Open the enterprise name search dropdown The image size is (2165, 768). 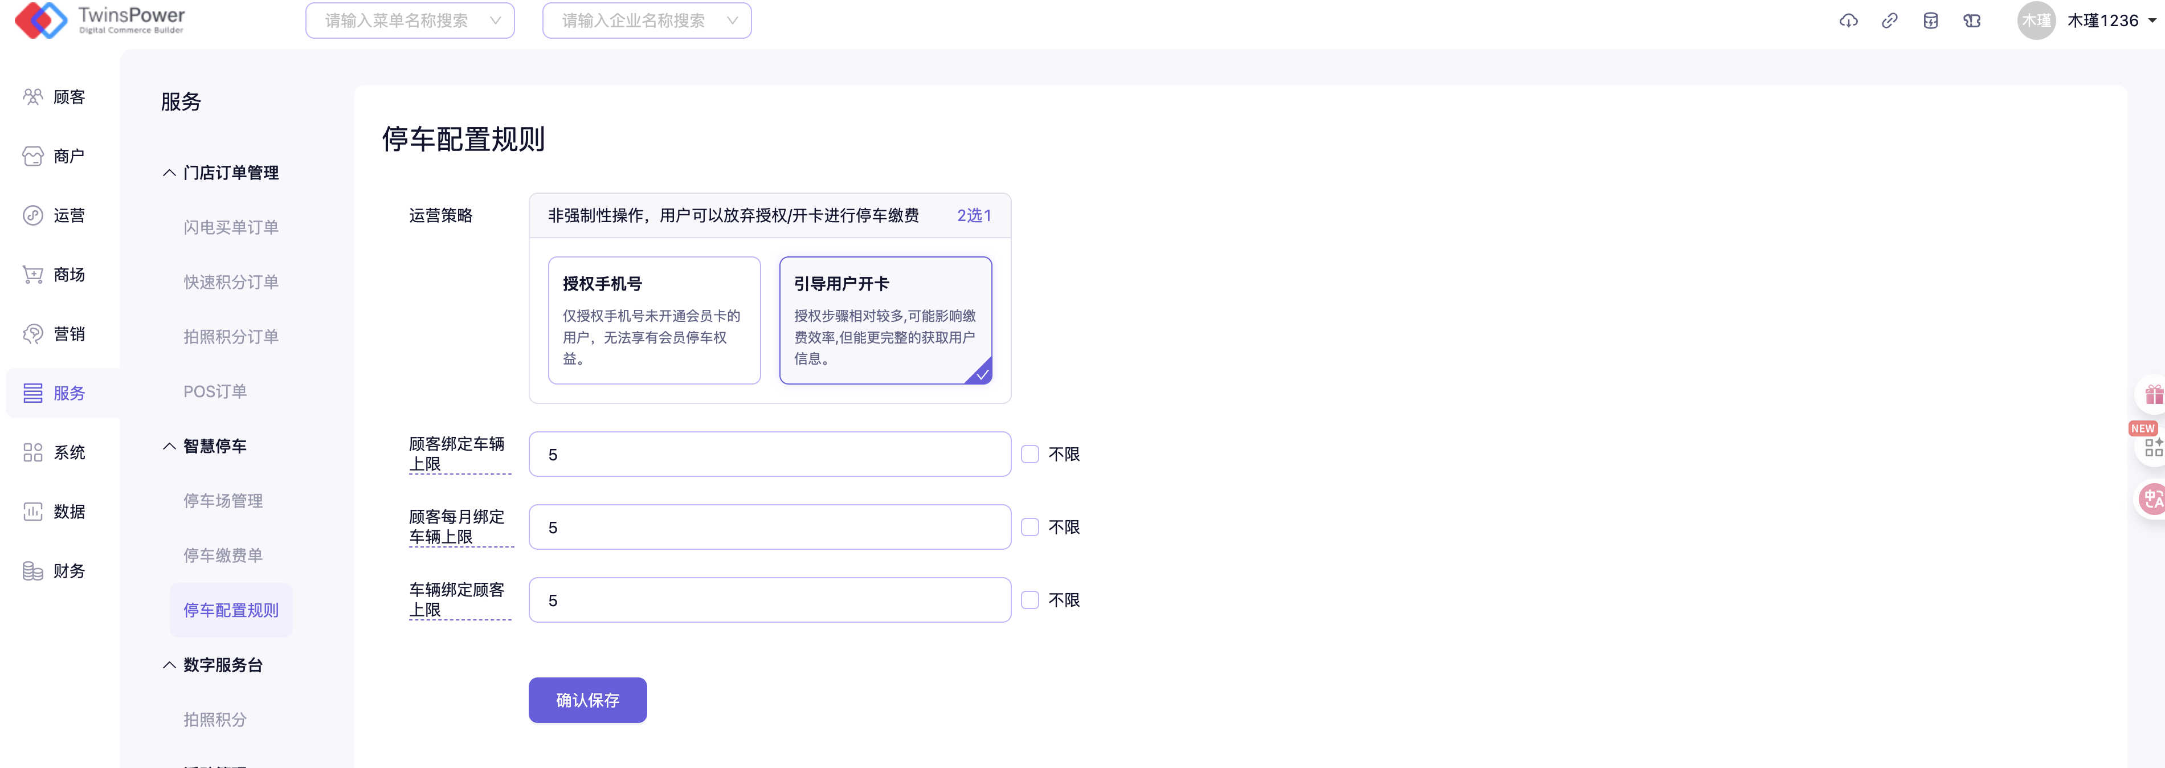tap(646, 21)
